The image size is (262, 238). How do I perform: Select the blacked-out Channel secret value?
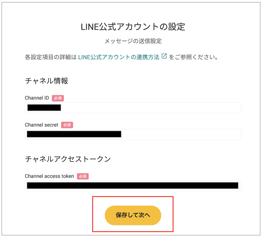click(74, 134)
